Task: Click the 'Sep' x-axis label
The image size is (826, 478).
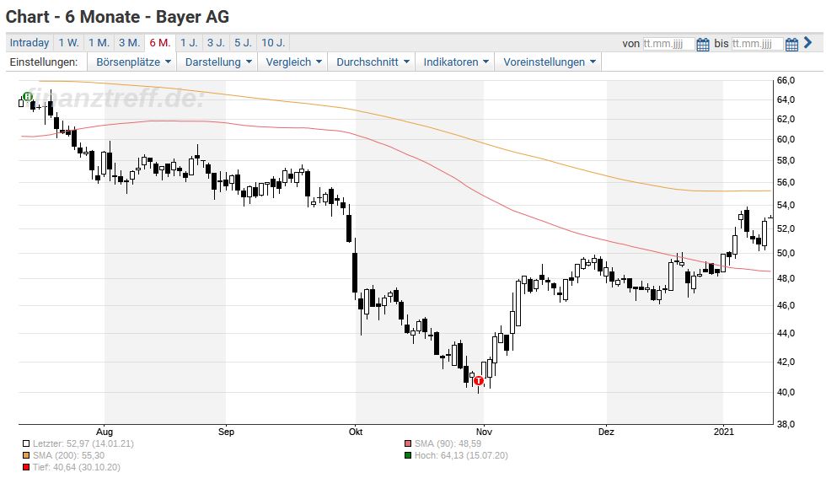Action: click(x=226, y=432)
